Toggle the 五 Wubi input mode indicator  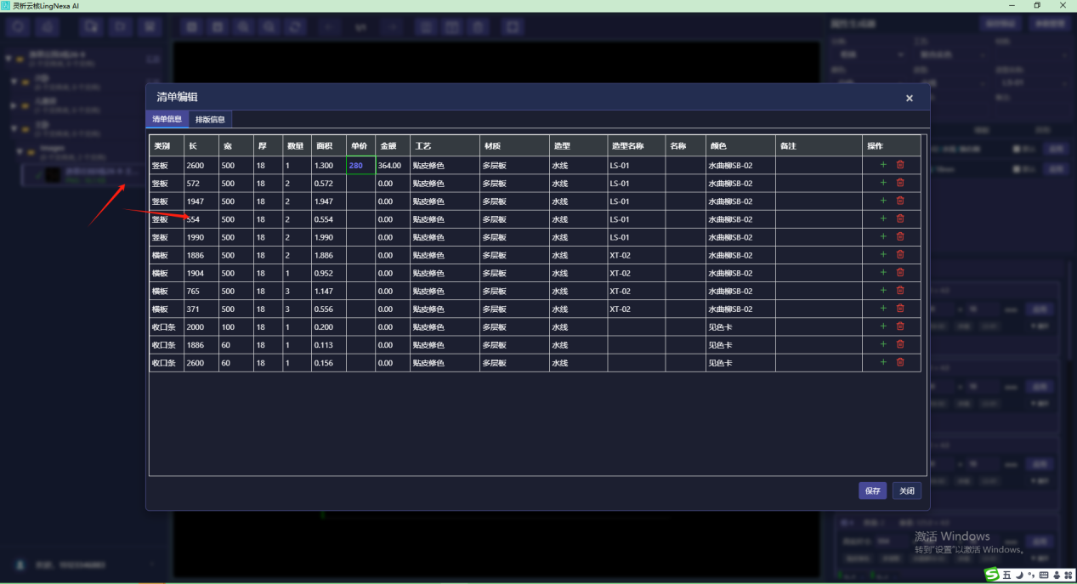coord(1007,575)
